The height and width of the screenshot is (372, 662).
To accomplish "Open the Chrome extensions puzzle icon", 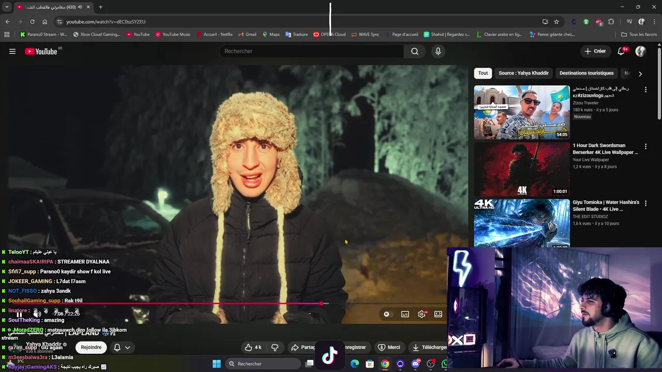I will tap(611, 22).
